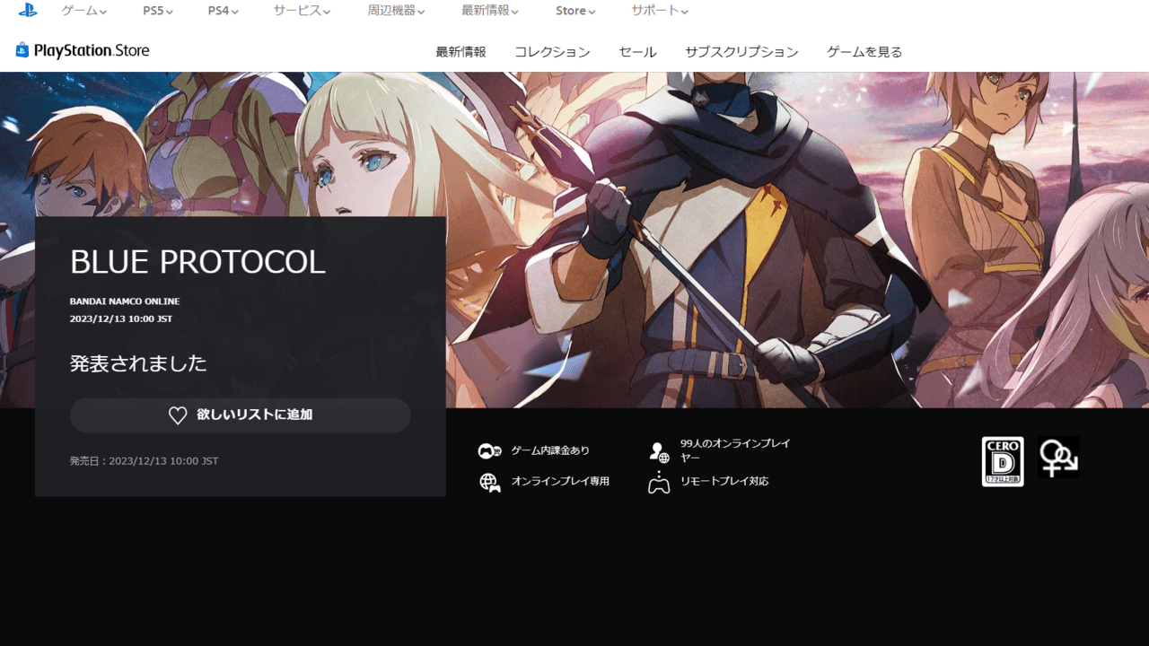
Task: Click the in-game purchases controller icon
Action: [489, 450]
